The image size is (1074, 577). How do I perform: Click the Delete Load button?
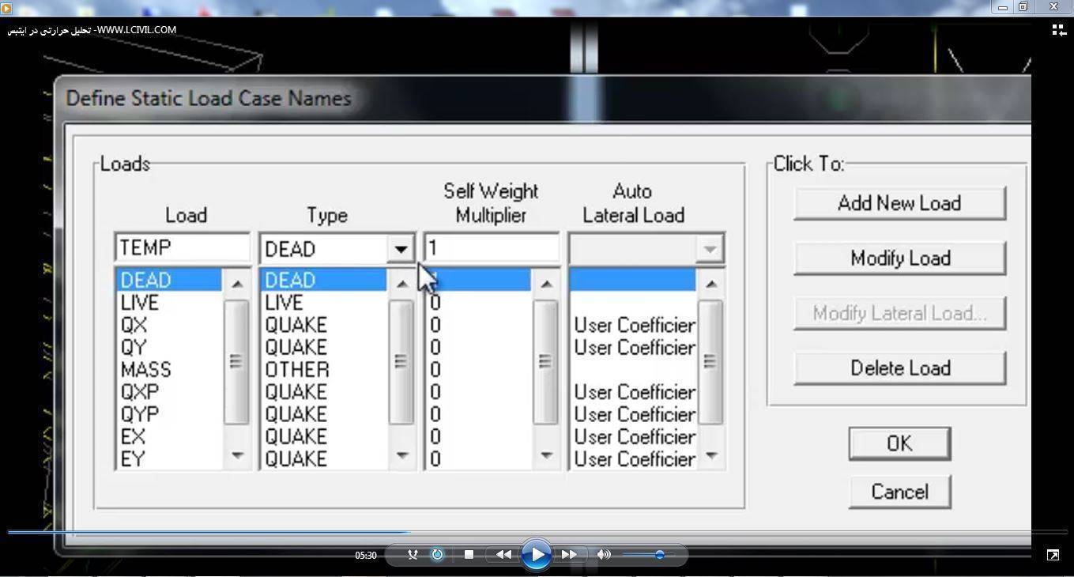899,368
